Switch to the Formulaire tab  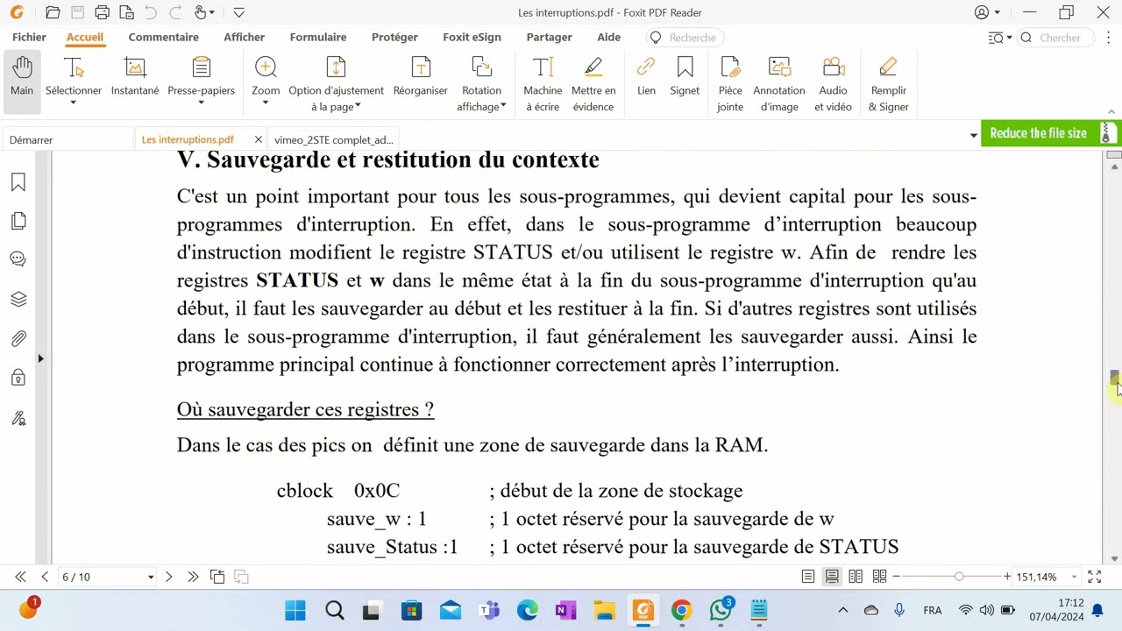click(x=318, y=38)
